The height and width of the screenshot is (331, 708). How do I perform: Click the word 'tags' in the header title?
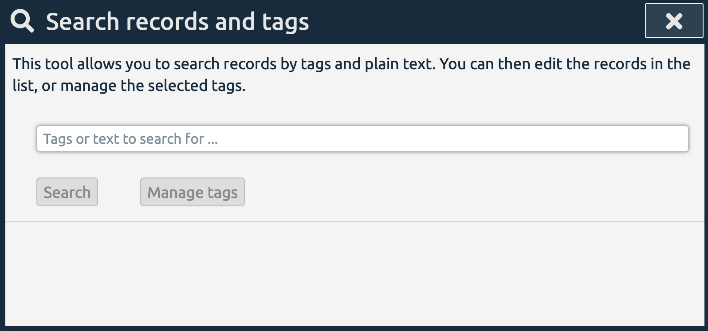pos(285,22)
